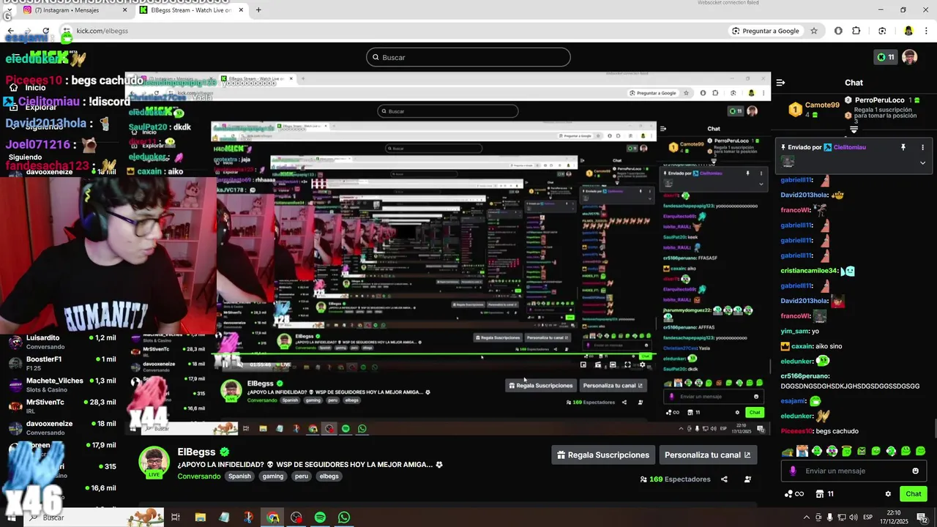Open the user profile avatar menu
Viewport: 937px width, 527px height.
pos(909,57)
